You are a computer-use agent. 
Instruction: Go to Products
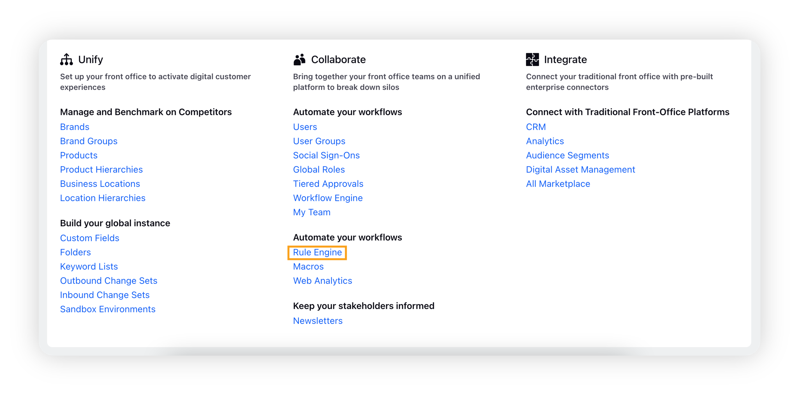[79, 155]
